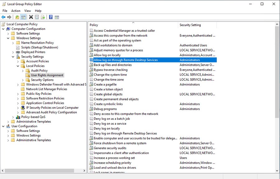Expand Administrative Templates under User Configuration
280x179 pixels.
coord(8,140)
